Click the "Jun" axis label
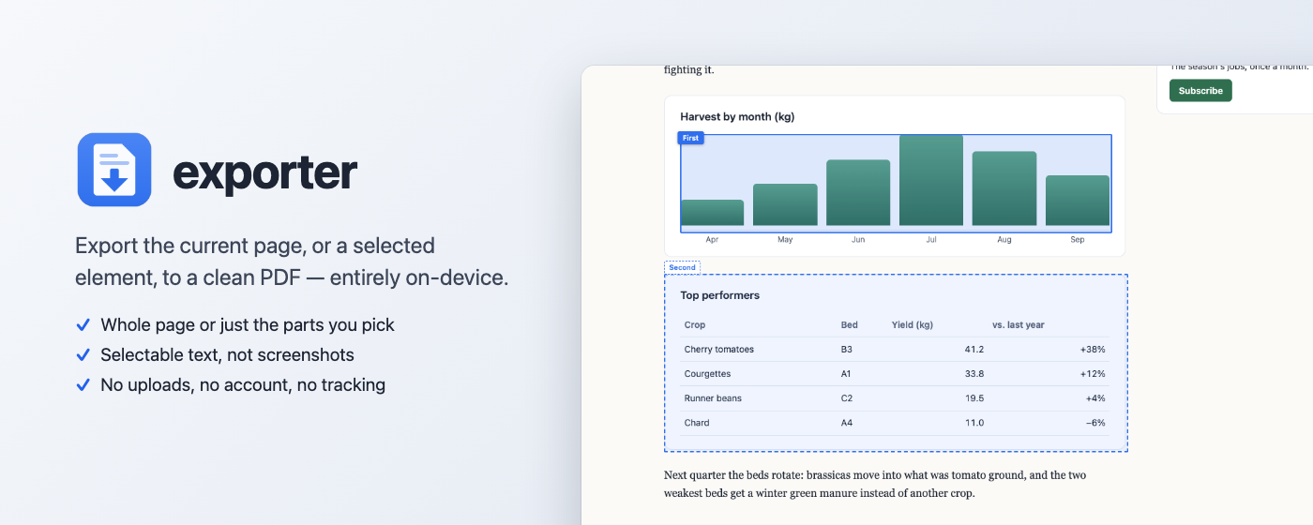The image size is (1313, 525). pyautogui.click(x=858, y=240)
